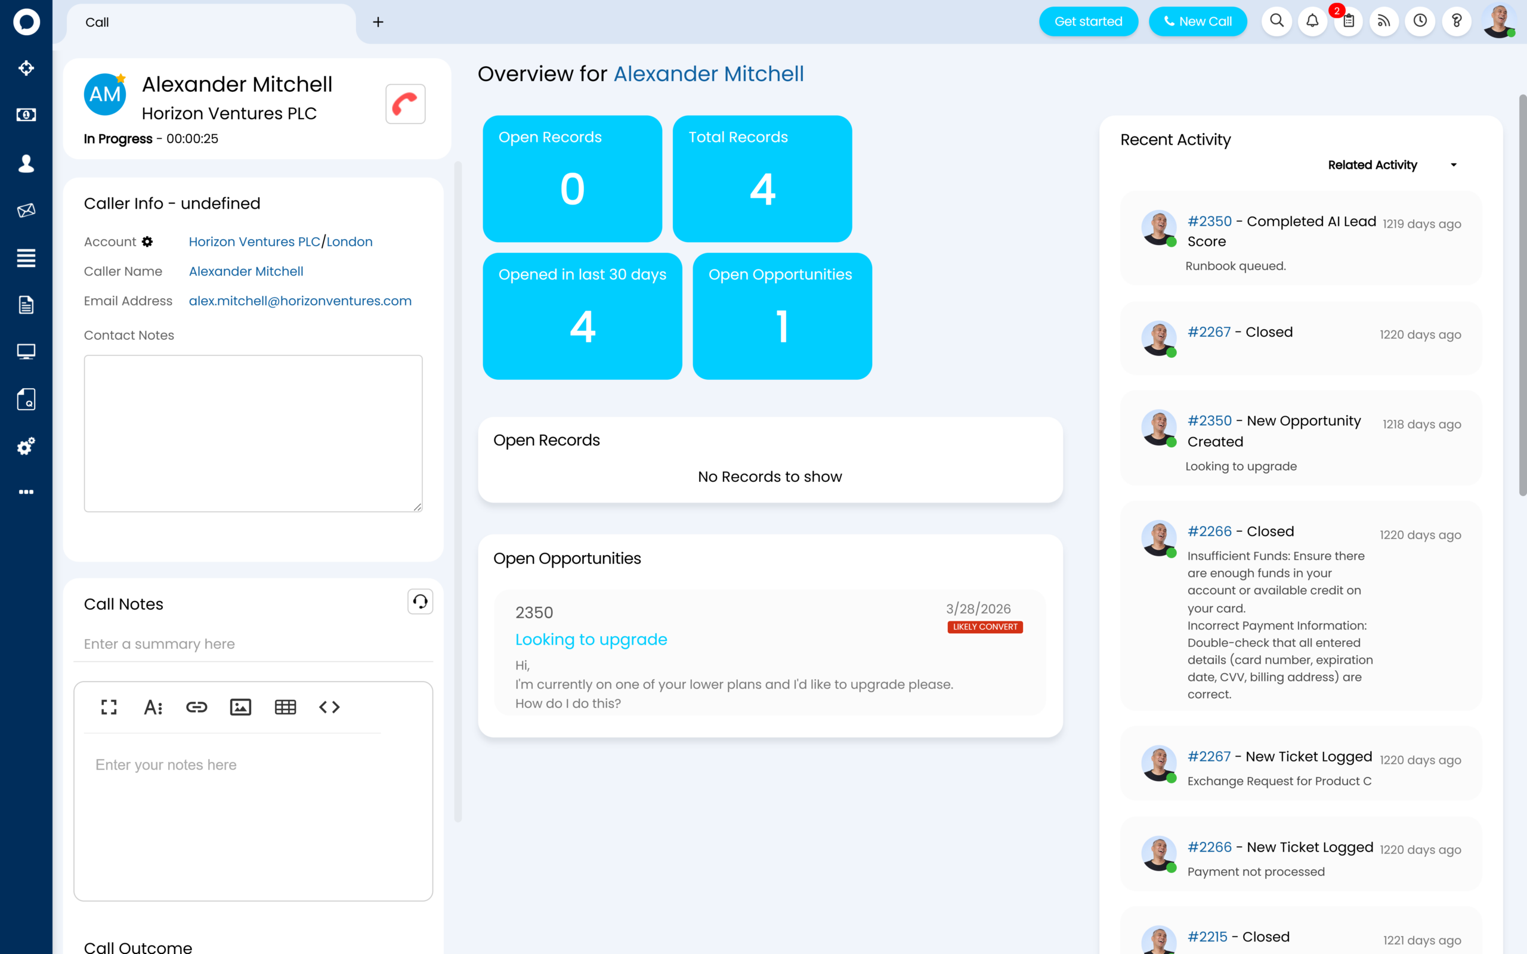Click the Contact Notes text area
1527x954 pixels.
[x=253, y=433]
